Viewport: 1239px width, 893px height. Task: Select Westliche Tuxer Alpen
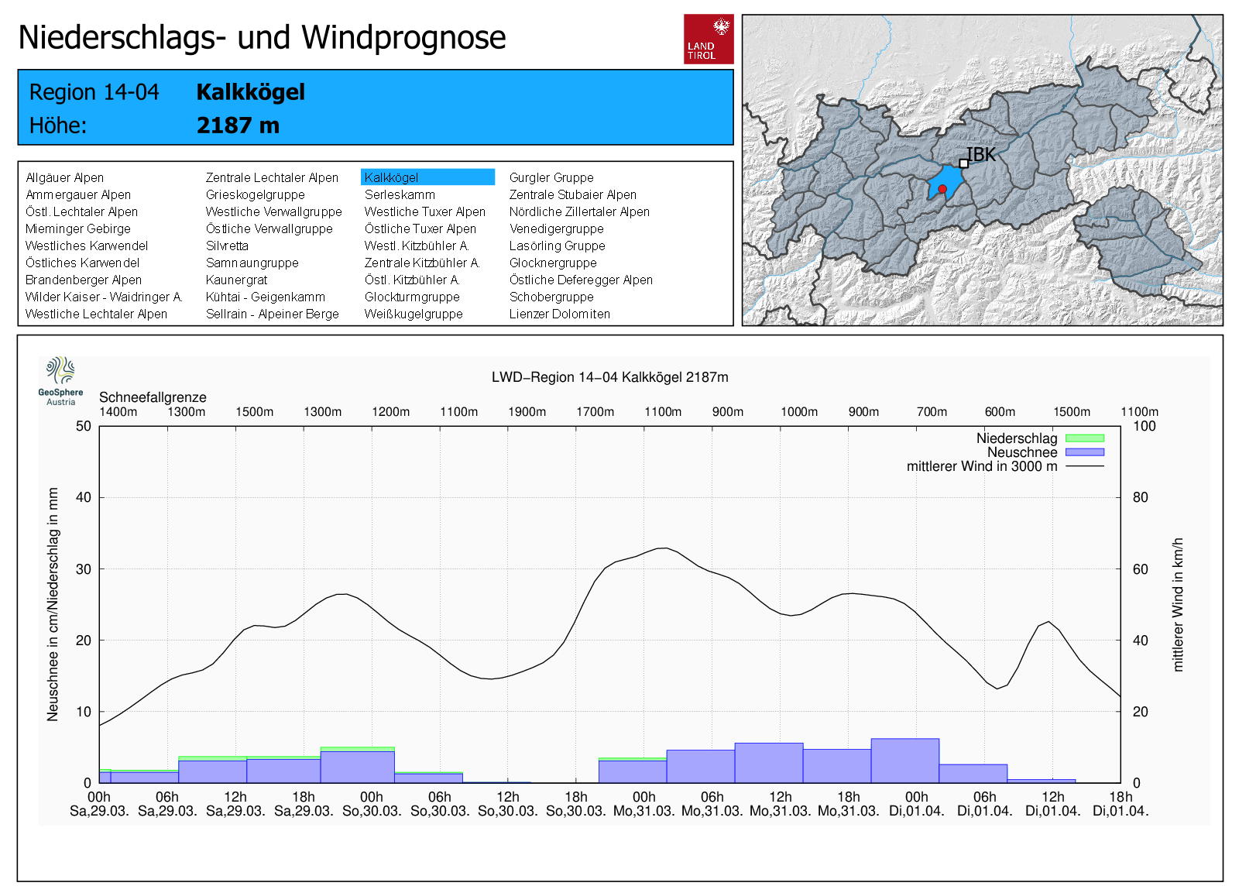point(424,211)
